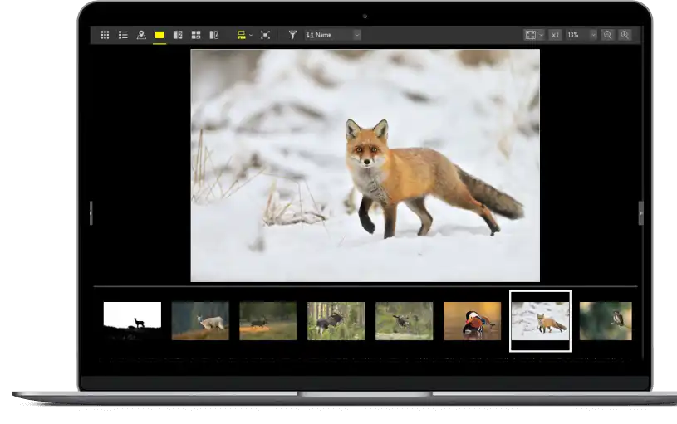Open the sort by Name dropdown
The width and height of the screenshot is (677, 424).
[333, 35]
